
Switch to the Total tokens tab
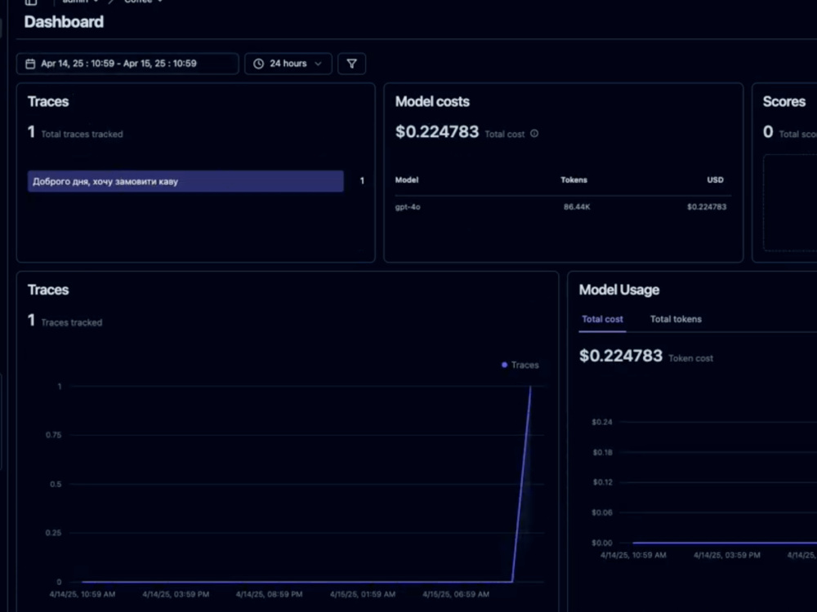676,319
